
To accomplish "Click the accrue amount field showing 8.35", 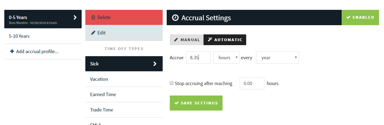I will pyautogui.click(x=198, y=57).
